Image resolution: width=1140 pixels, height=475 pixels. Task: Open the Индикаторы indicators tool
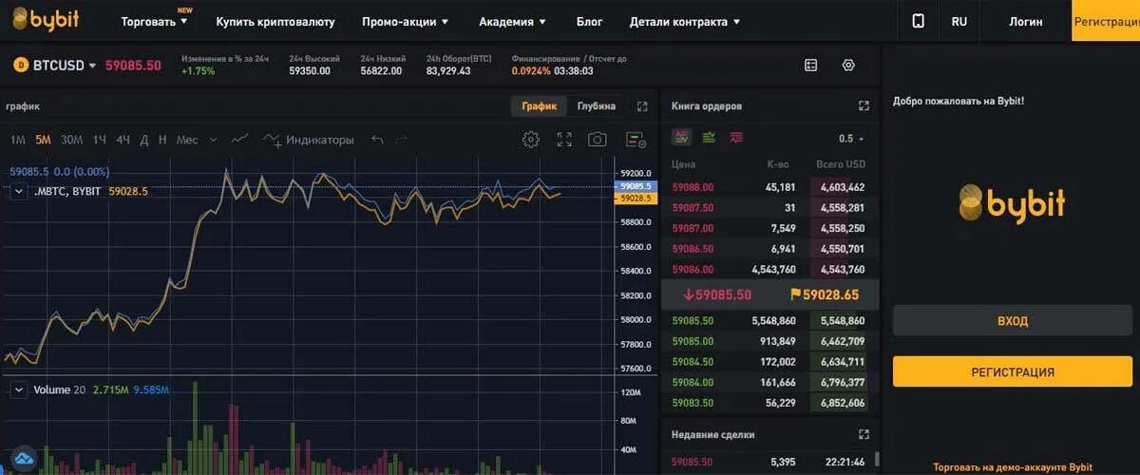[x=309, y=140]
